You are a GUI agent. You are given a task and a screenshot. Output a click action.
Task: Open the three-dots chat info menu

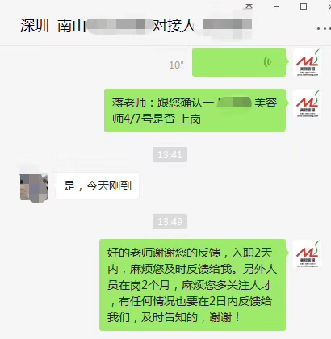[x=324, y=28]
